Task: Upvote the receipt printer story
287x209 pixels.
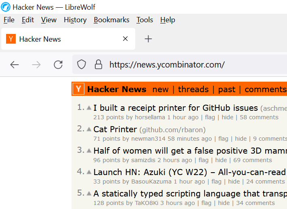Action: click(x=89, y=108)
